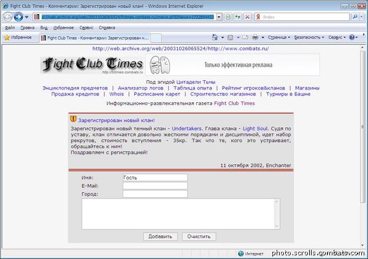This screenshot has height=259, width=368.
Task: Expand the Print dropdown arrow
Action: pos(263,37)
